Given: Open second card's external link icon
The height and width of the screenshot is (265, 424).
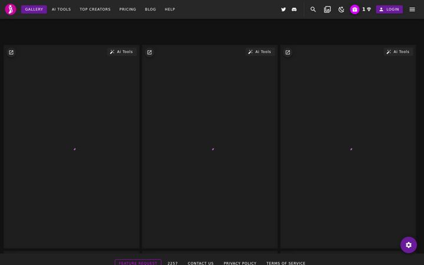Looking at the screenshot, I should point(150,52).
